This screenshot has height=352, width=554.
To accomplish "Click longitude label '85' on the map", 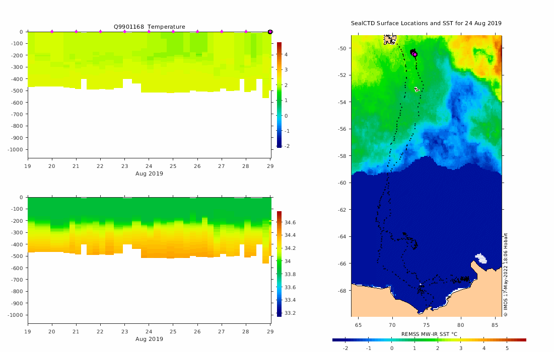I will (x=495, y=325).
